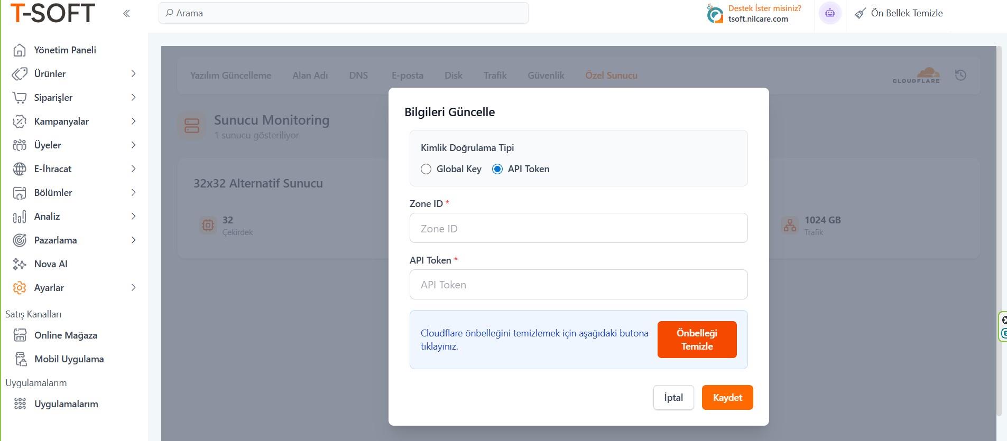Viewport: 1007px width, 441px height.
Task: Click the Ayarlar gear icon
Action: (x=20, y=288)
